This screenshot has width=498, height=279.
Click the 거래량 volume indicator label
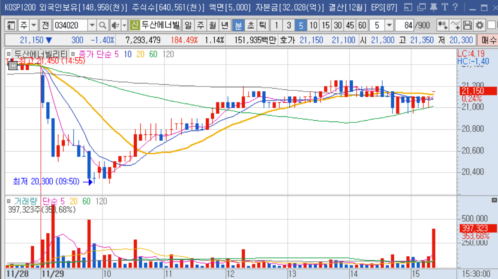(26, 201)
